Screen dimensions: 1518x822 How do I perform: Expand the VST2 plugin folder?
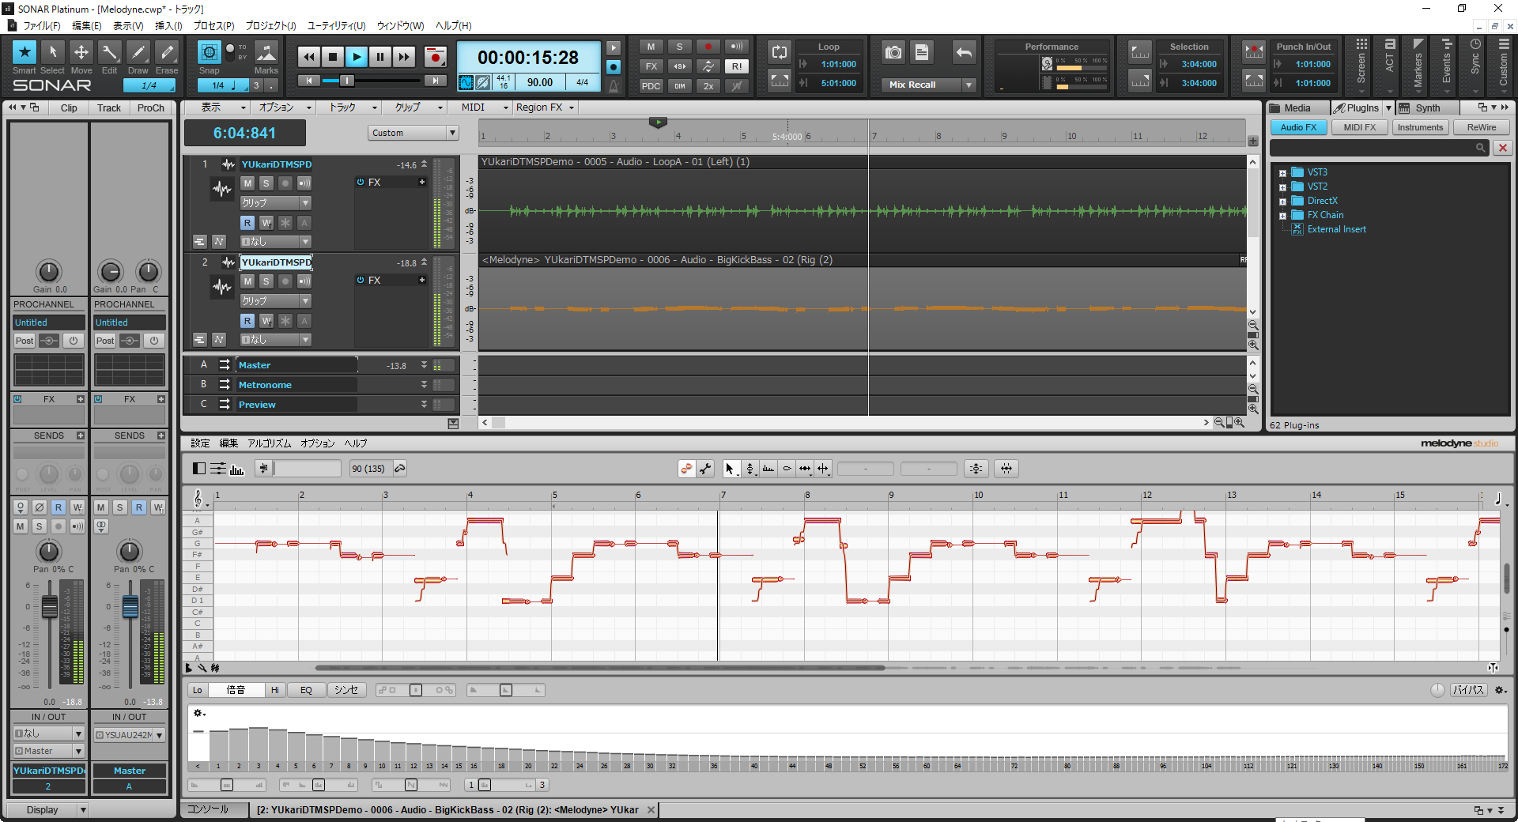pyautogui.click(x=1282, y=187)
